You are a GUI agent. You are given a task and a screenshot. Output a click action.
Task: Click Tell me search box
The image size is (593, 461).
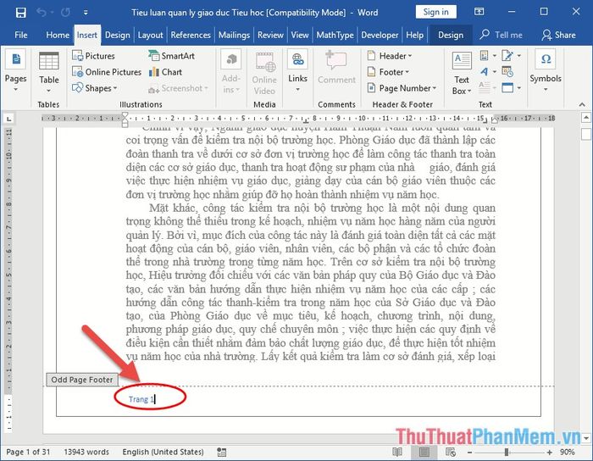pos(502,36)
